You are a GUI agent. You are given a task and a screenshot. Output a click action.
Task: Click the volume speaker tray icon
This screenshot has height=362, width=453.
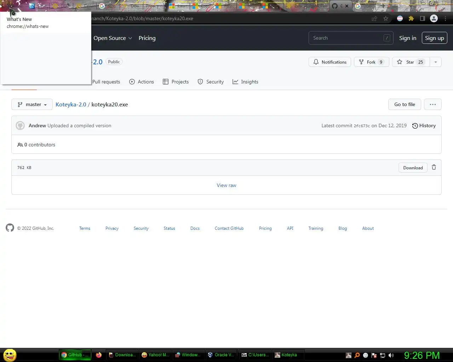pos(391,355)
